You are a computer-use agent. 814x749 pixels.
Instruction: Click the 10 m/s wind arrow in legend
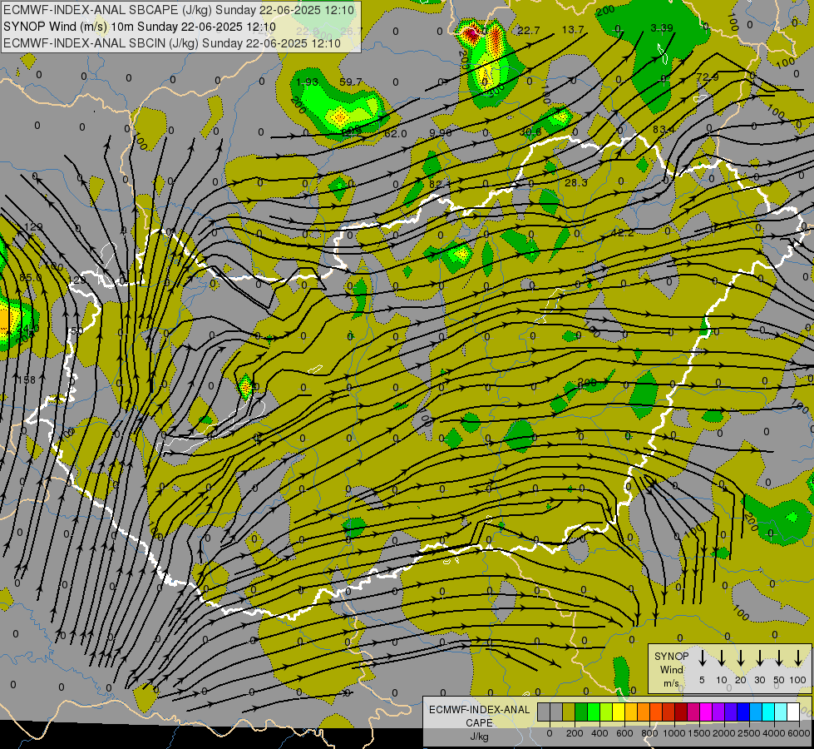721,658
